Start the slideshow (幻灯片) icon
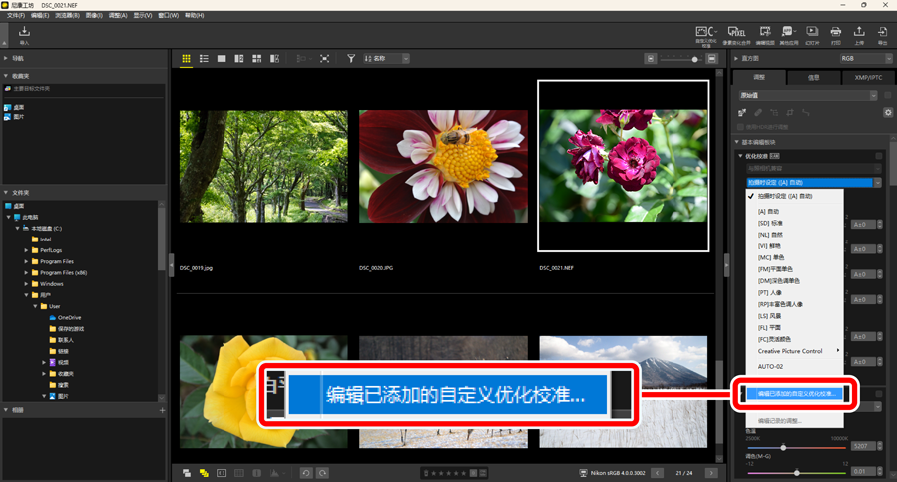Viewport: 897px width, 482px height. [x=812, y=34]
